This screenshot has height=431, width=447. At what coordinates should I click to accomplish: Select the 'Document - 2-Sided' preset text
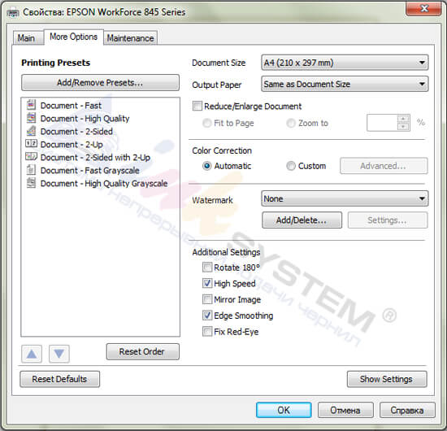tap(76, 132)
